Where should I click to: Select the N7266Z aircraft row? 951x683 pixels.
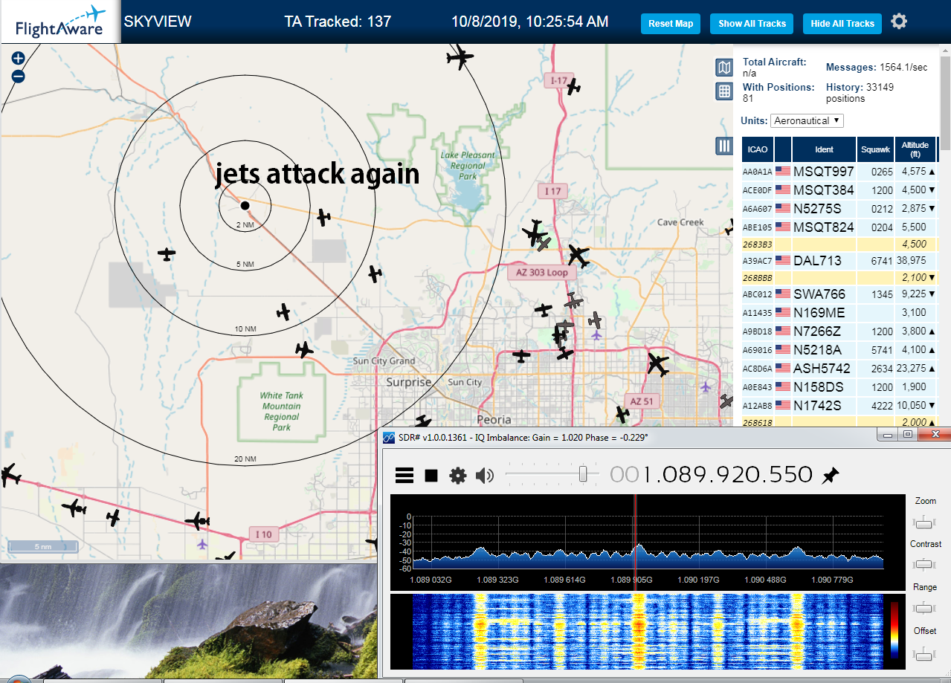[839, 331]
